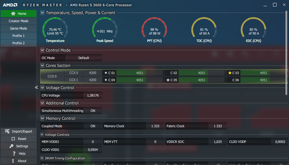Collapse the Additional Control section

42,103
